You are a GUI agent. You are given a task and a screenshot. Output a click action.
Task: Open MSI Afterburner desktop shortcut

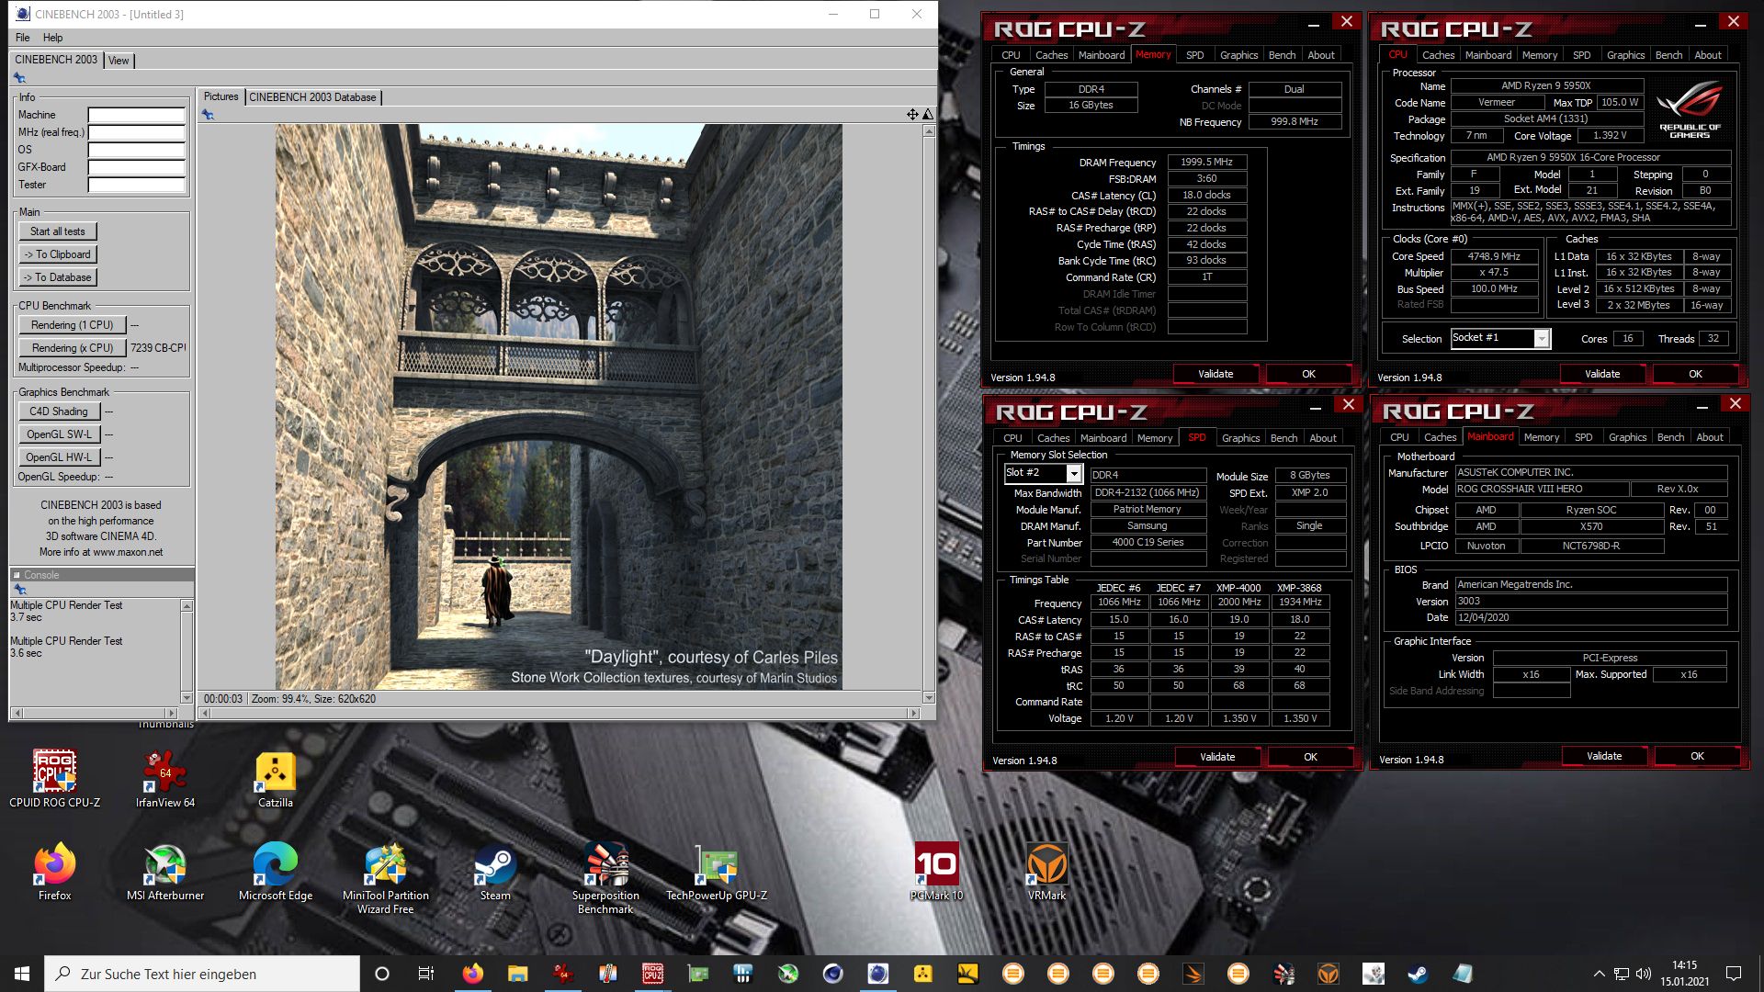click(x=165, y=871)
